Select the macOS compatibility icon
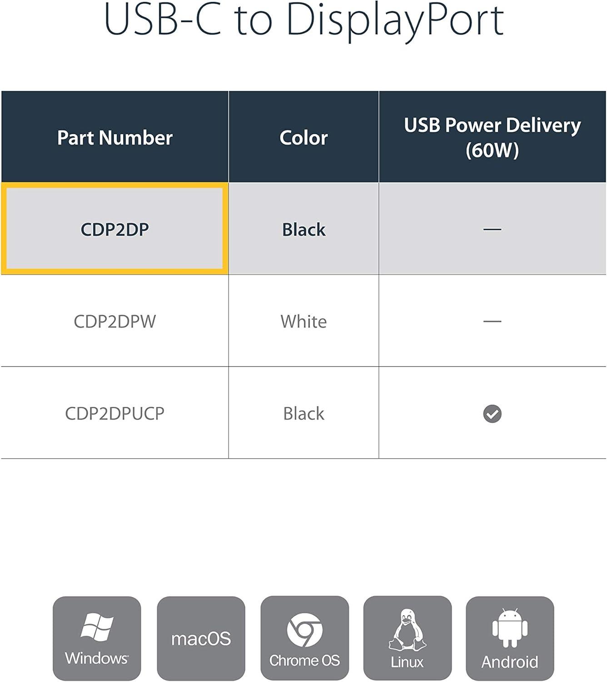Viewport: 607px width, 682px height. [201, 638]
